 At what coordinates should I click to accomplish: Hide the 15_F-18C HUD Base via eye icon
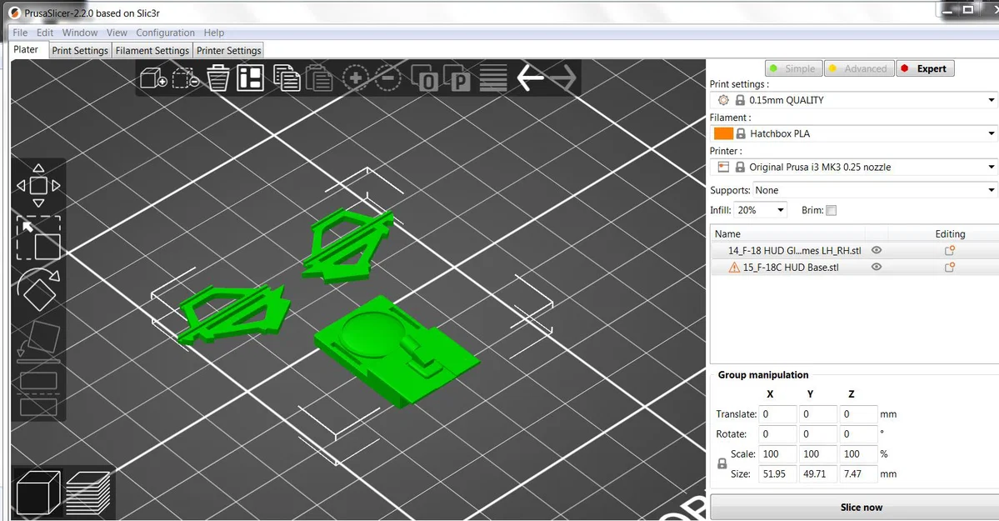pos(877,268)
